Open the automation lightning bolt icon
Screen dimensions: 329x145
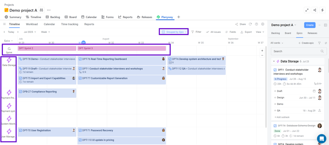(322, 10)
